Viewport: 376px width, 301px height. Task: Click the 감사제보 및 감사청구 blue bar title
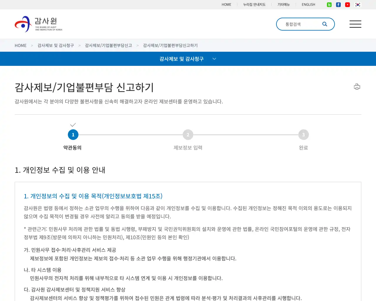coord(182,59)
